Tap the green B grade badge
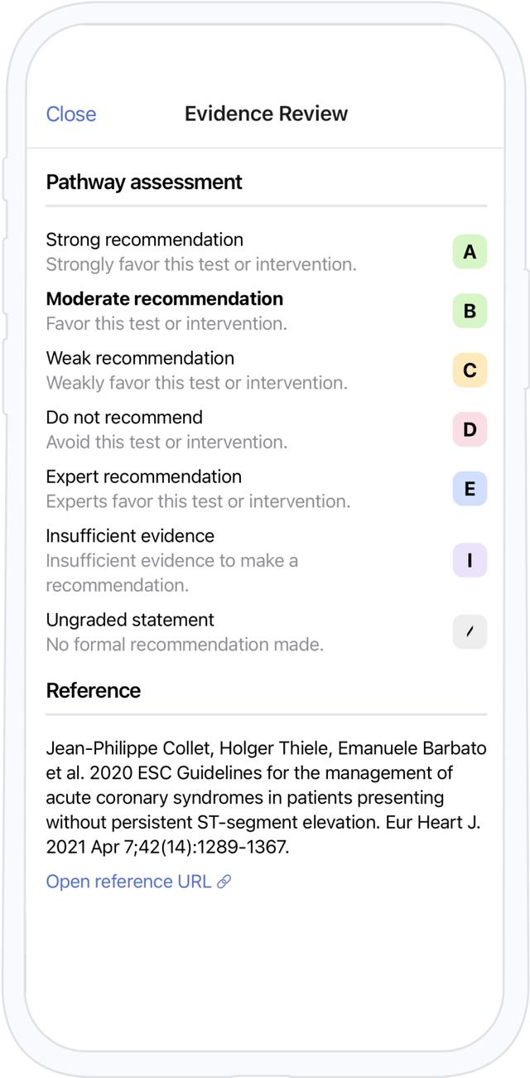530x1078 pixels. (470, 311)
